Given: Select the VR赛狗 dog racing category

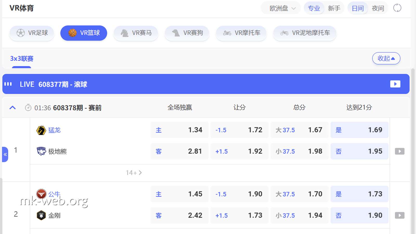Looking at the screenshot, I should (187, 33).
